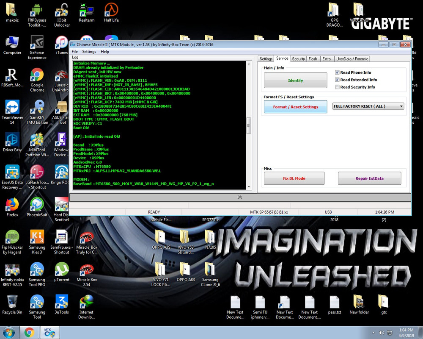The height and width of the screenshot is (339, 423).
Task: Click the Identify button
Action: coord(295,80)
